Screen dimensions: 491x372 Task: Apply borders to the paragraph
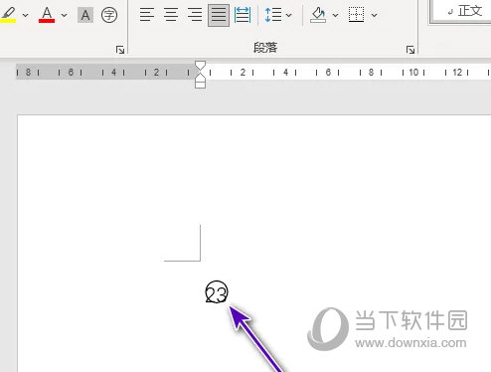point(357,15)
